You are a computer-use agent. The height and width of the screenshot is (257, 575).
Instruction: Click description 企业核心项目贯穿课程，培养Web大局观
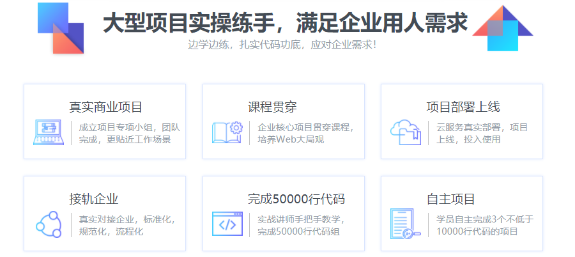306,134
